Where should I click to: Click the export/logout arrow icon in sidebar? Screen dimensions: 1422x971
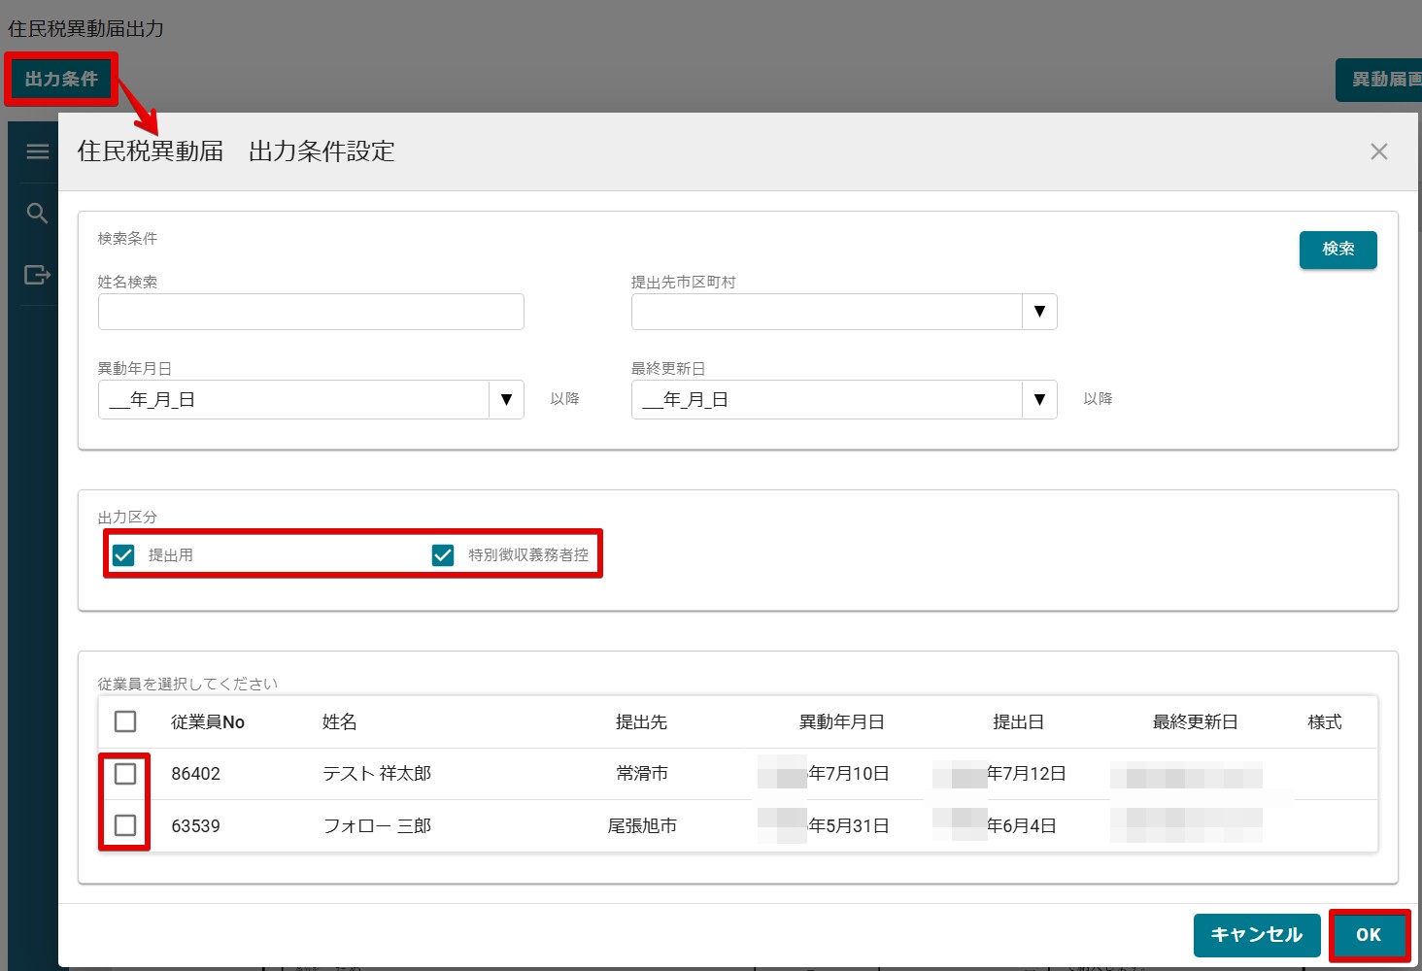click(37, 275)
